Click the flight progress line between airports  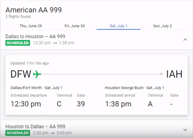point(101,74)
